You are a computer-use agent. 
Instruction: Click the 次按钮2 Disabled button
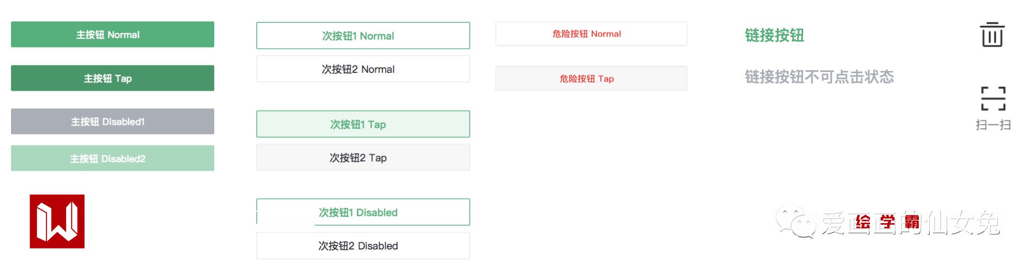coord(363,246)
